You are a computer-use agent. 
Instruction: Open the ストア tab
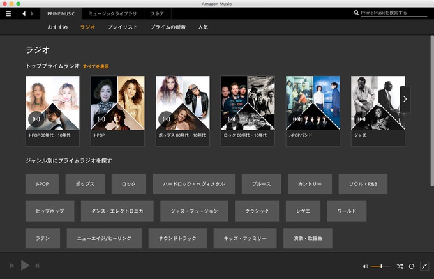(x=158, y=13)
